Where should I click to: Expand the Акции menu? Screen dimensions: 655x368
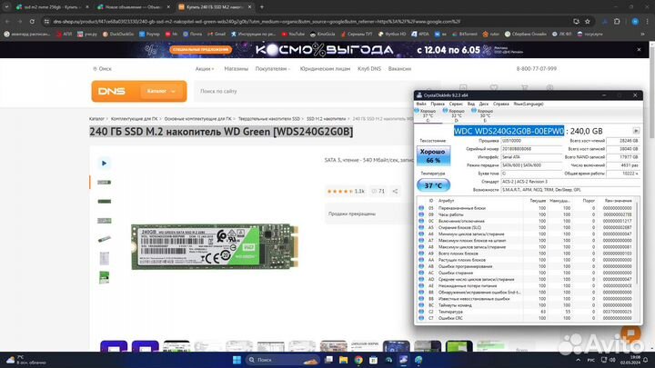point(205,69)
